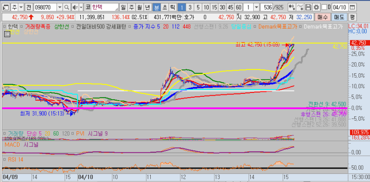Select the 30 minute interval

(222, 7)
